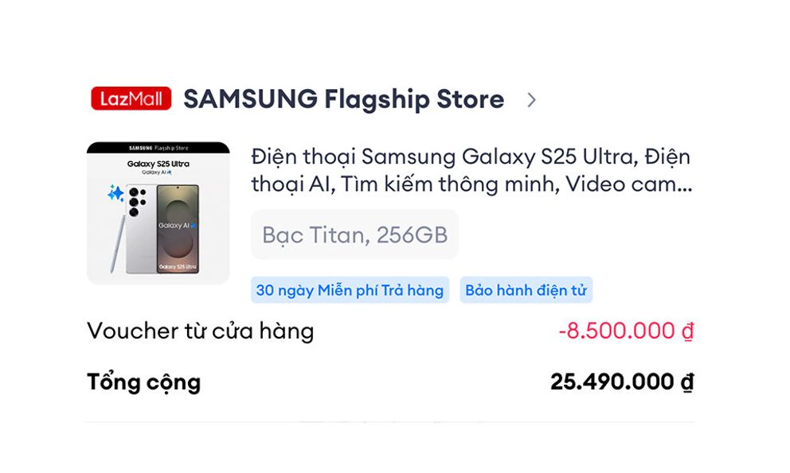
Task: Click the red LazMall badge icon
Action: [131, 99]
